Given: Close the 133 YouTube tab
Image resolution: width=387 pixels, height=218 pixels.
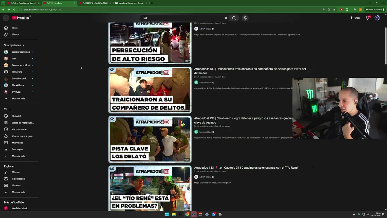Looking at the screenshot, I should click(x=75, y=3).
